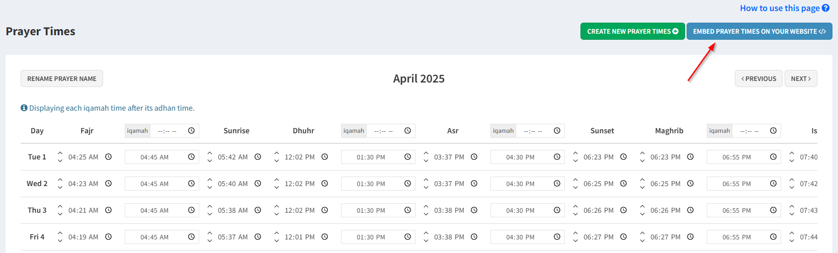838x253 pixels.
Task: Click clock icon for Tue 1 Fajr time
Action: pyautogui.click(x=108, y=157)
